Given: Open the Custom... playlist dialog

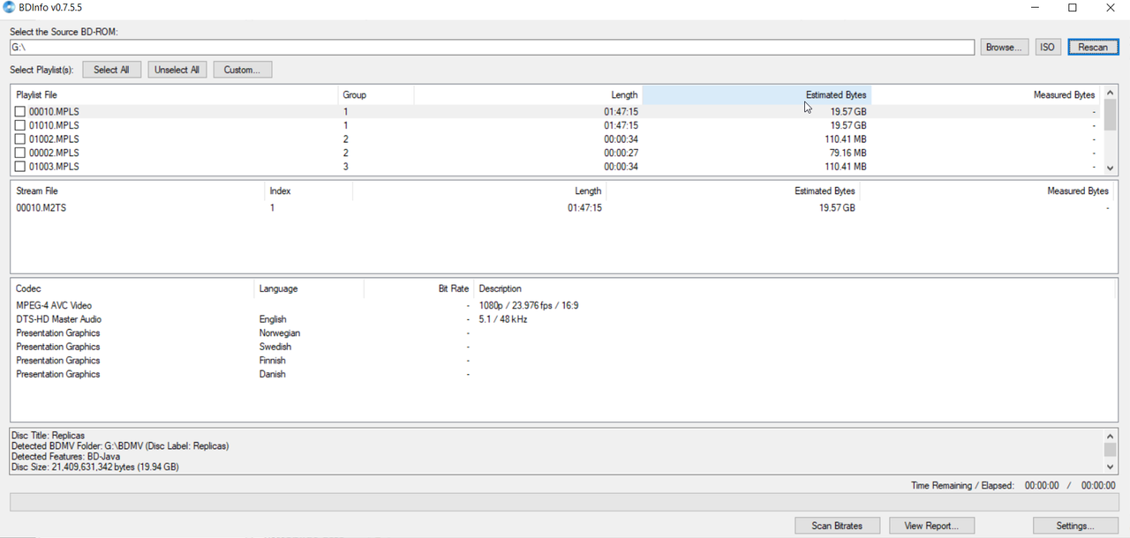Looking at the screenshot, I should (x=242, y=70).
